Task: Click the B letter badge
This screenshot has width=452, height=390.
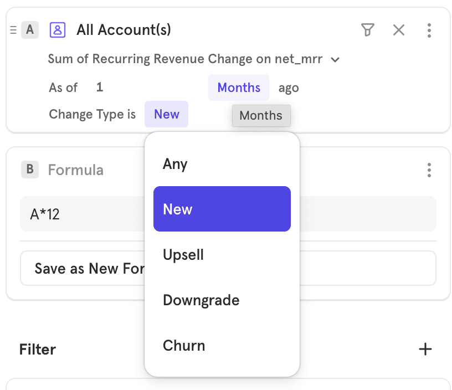Action: tap(30, 170)
